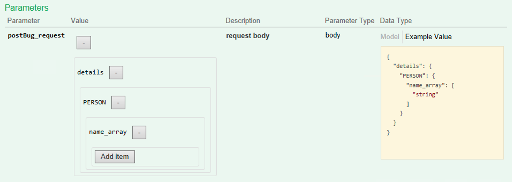Select the Example Value tab

pyautogui.click(x=428, y=37)
